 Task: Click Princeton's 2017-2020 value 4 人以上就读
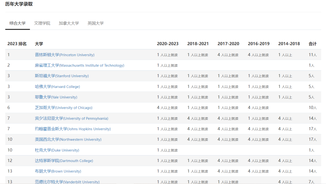coord(228,55)
